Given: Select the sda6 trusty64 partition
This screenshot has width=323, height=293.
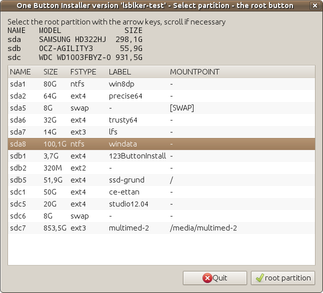Looking at the screenshot, I should 161,120.
